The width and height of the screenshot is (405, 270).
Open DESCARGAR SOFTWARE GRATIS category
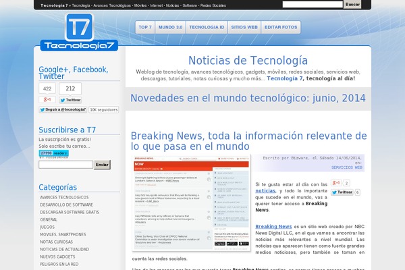pyautogui.click(x=70, y=213)
